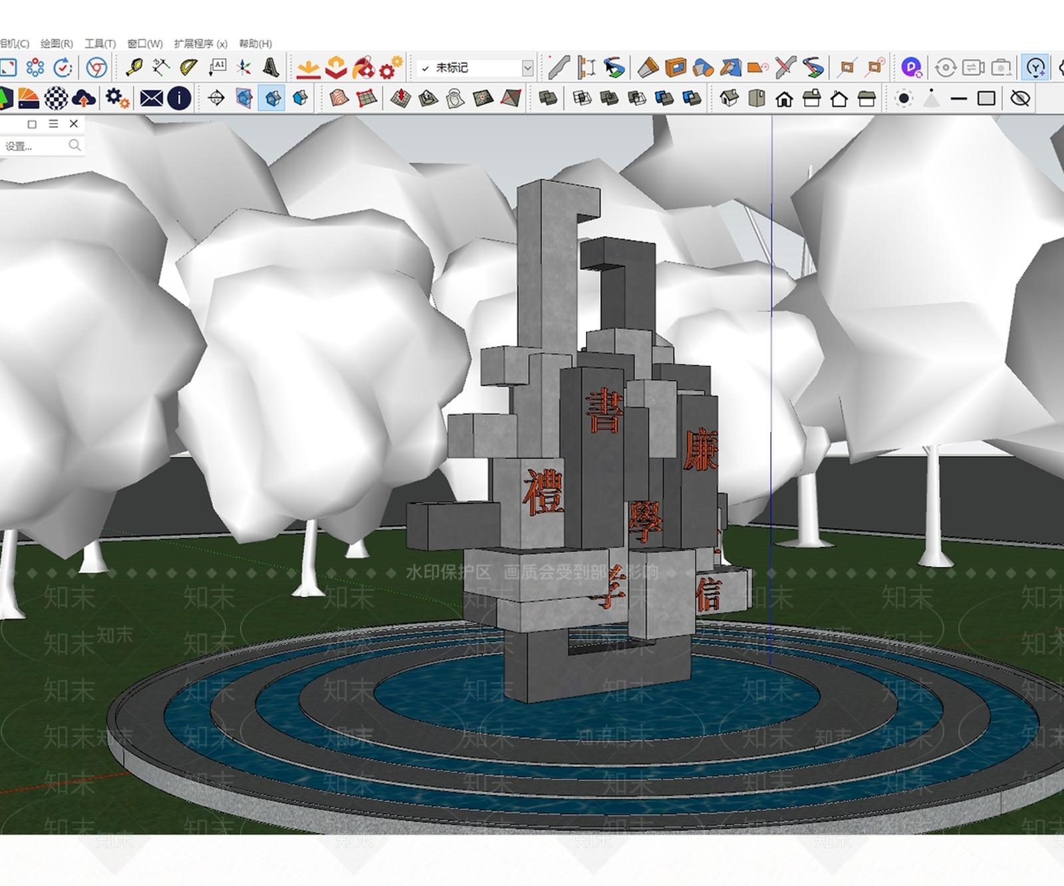Select the solid Subtract tool

click(637, 98)
